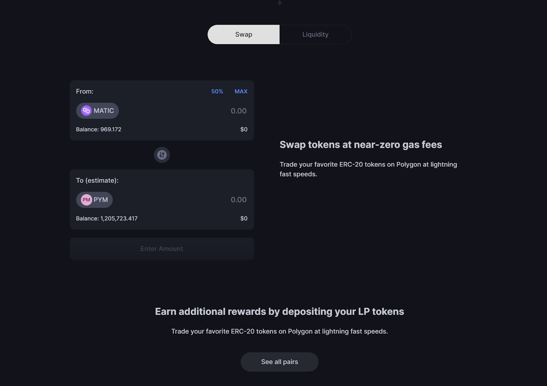This screenshot has height=386, width=547.
Task: Click the Enter Amount button
Action: point(162,249)
